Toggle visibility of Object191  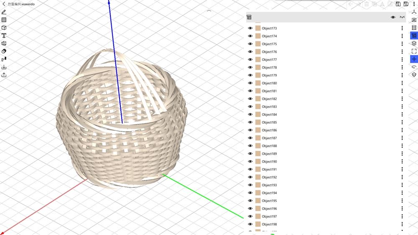250,169
